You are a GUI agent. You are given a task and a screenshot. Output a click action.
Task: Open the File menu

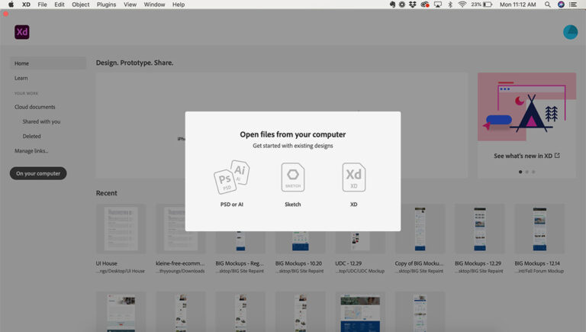tap(42, 5)
